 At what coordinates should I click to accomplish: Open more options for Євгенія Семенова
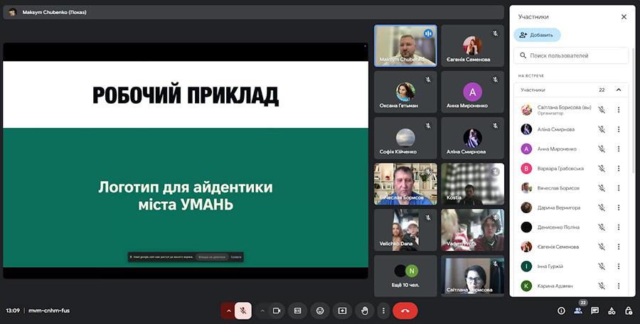pos(619,247)
